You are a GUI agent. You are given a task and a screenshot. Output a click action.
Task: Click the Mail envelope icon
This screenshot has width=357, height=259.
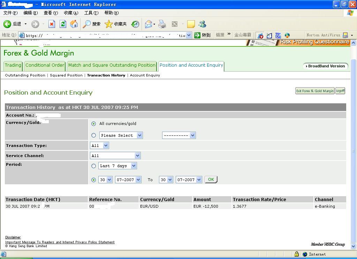[148, 24]
